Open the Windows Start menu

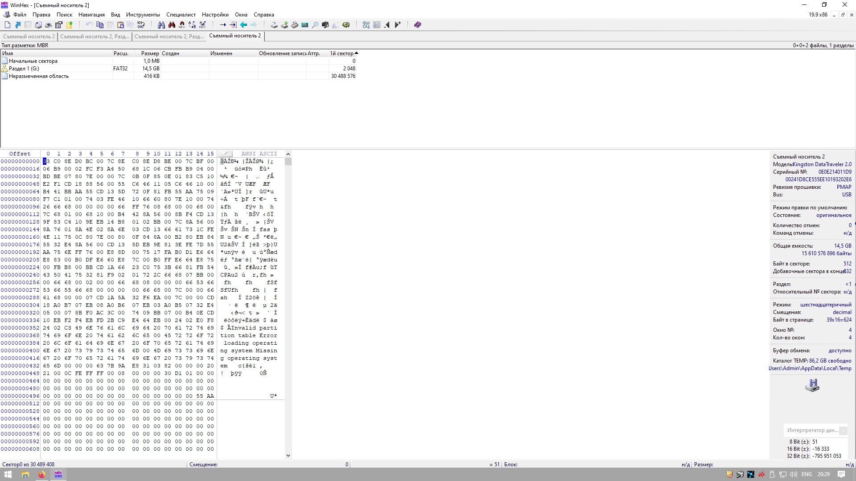[x=8, y=474]
